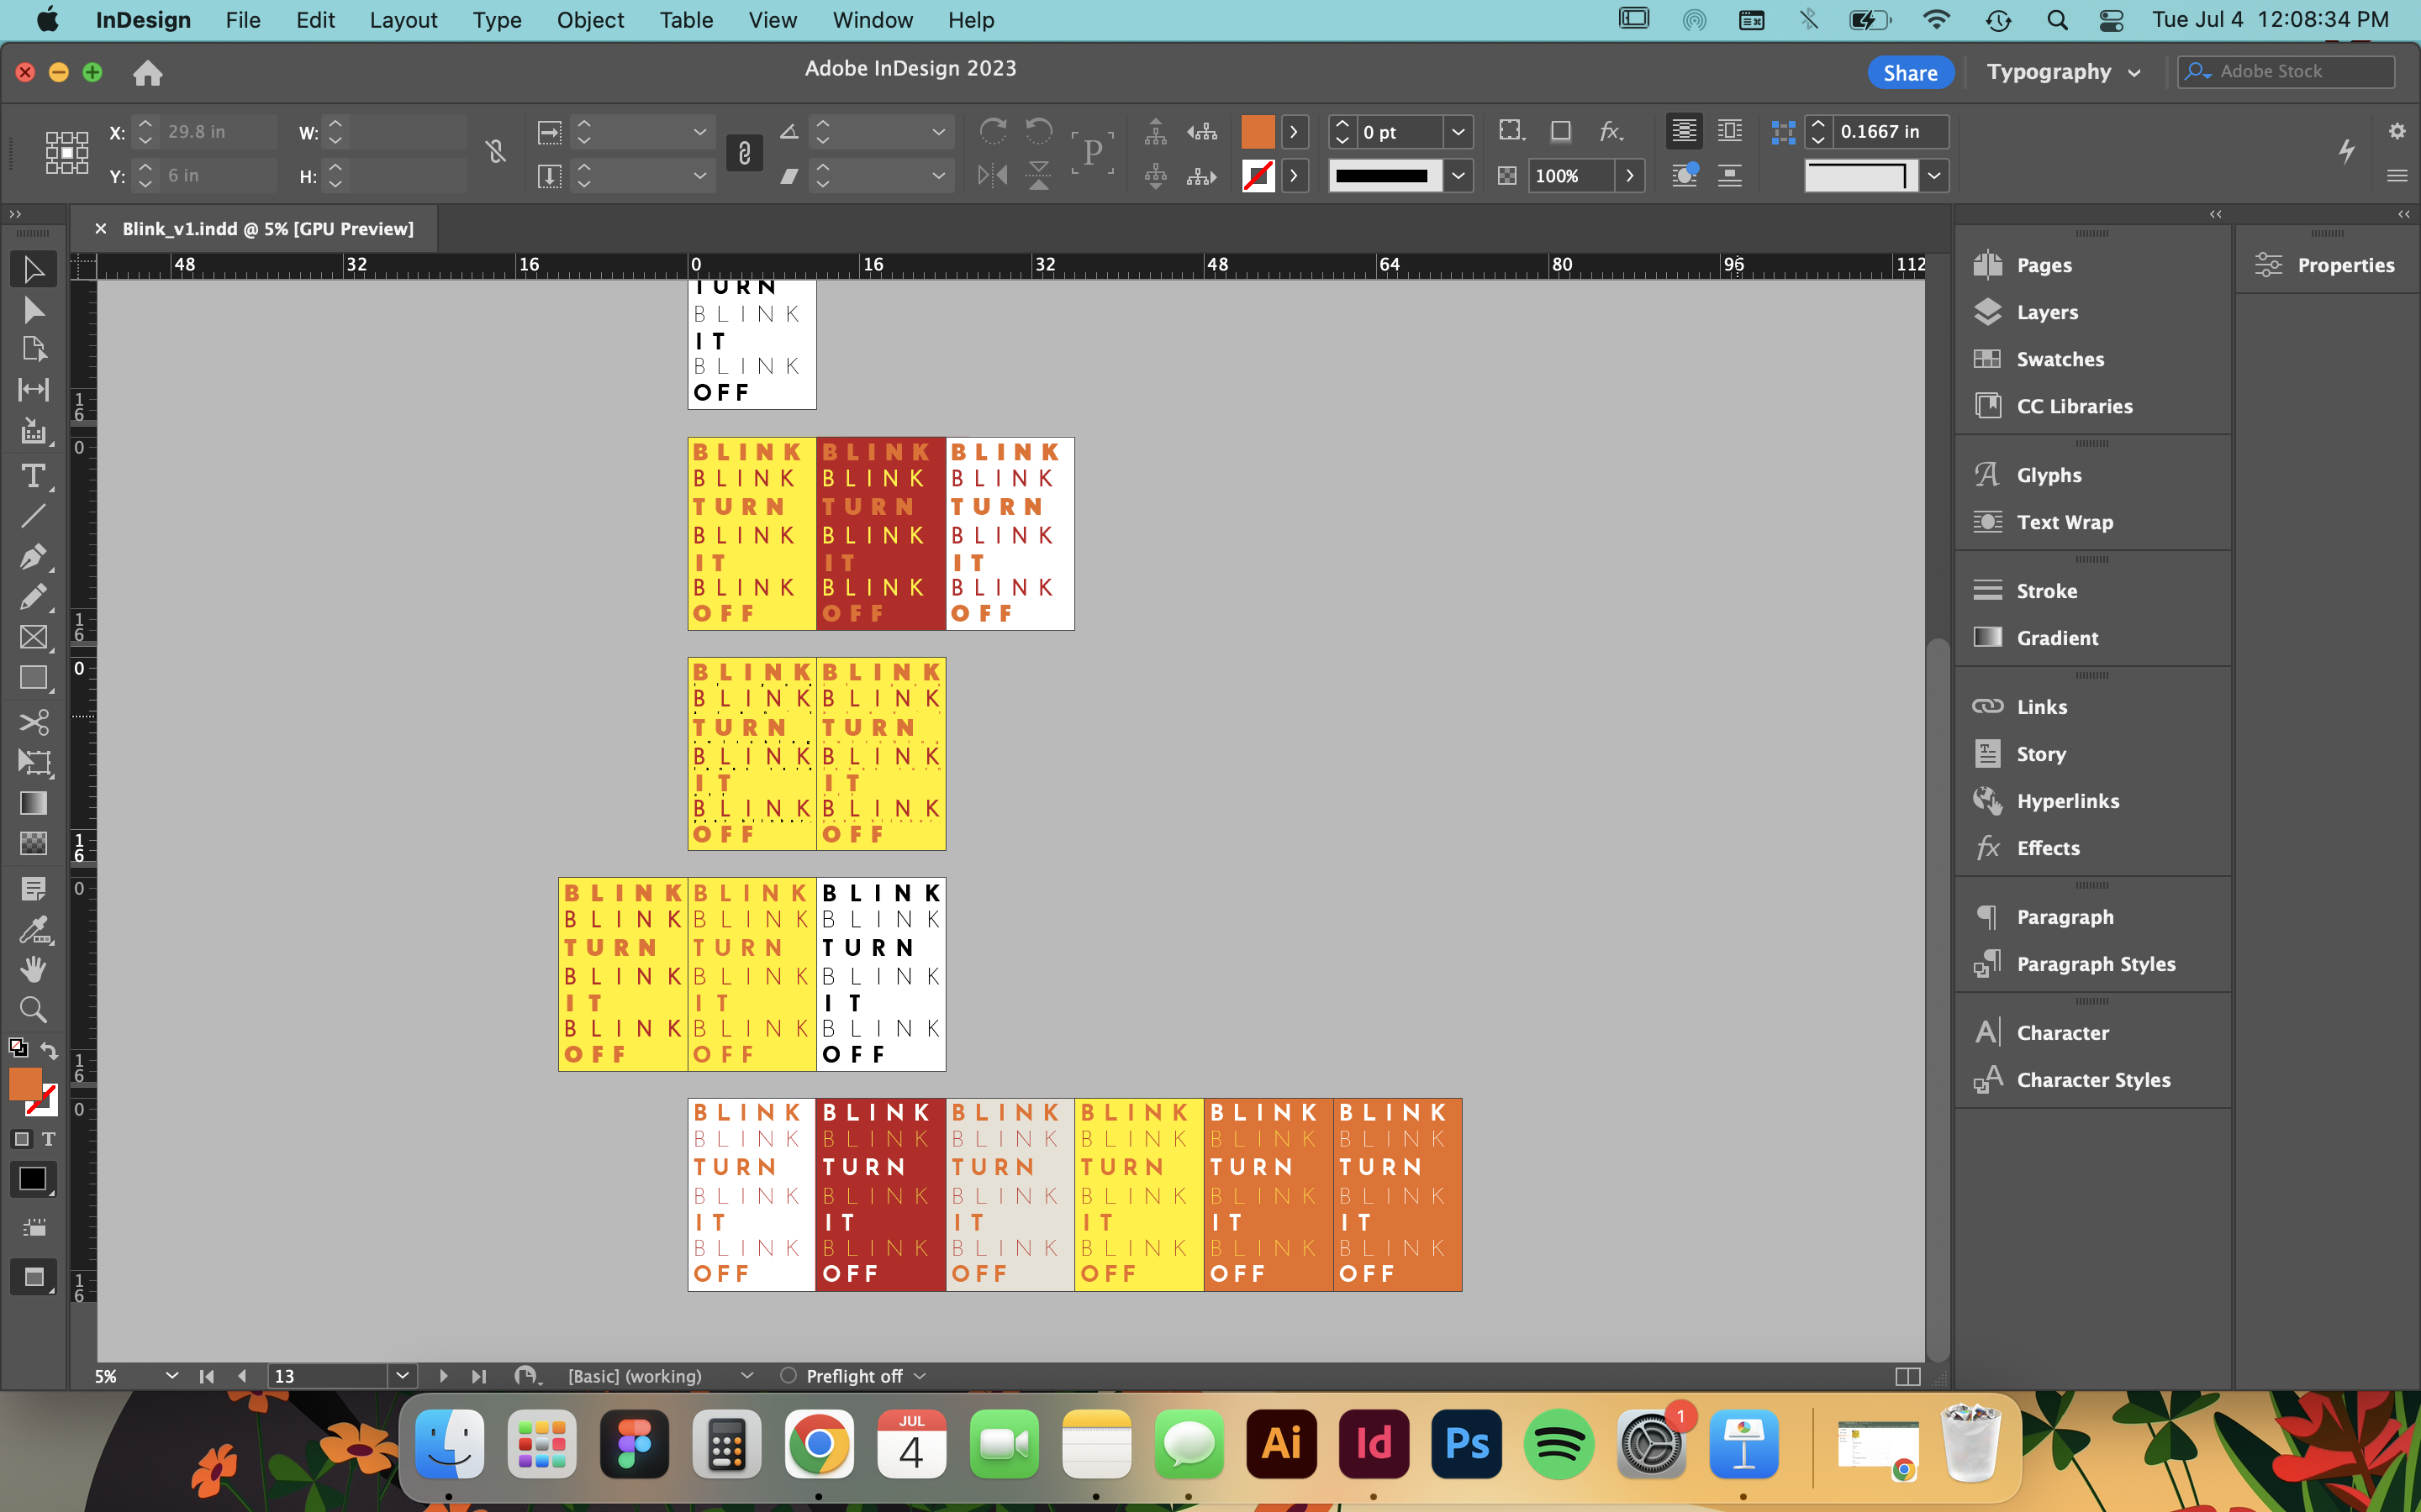Image resolution: width=2421 pixels, height=1512 pixels.
Task: Swap fill and stroke colors
Action: [x=49, y=1050]
